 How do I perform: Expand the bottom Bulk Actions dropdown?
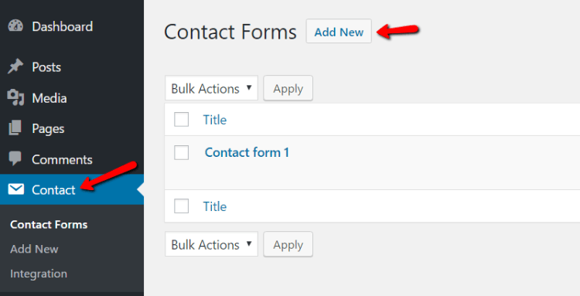click(211, 244)
